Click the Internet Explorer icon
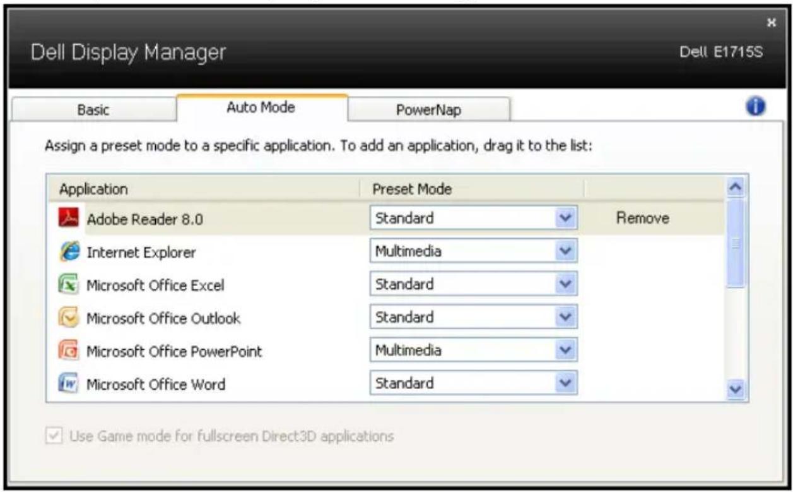The width and height of the screenshot is (793, 492). tap(68, 251)
